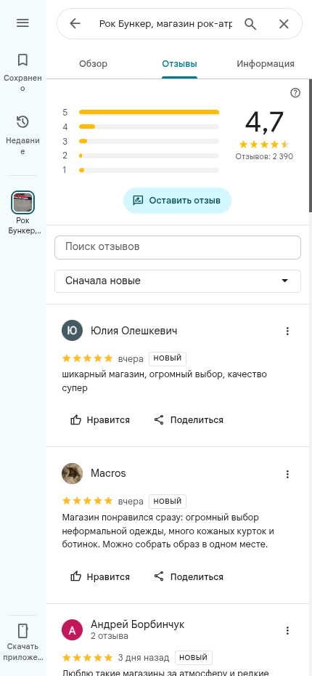The image size is (312, 676).
Task: Click the 5-star rating bar
Action: 149,113
